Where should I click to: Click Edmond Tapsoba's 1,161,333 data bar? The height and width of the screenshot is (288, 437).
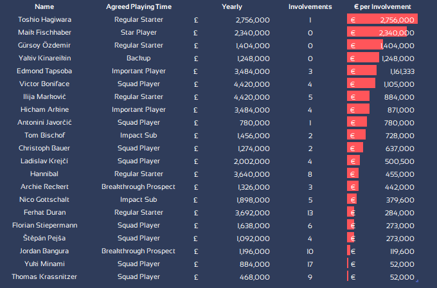[362, 71]
